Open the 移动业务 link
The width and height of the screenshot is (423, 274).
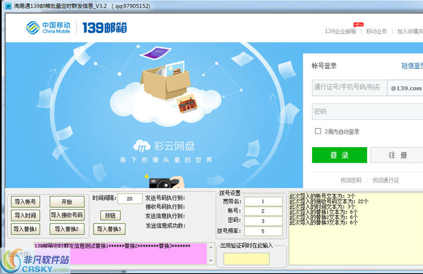point(376,31)
